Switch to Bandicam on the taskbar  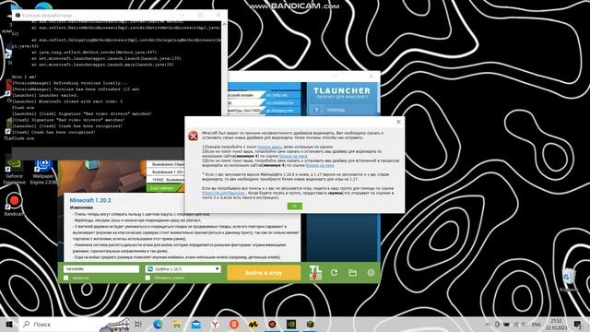(x=272, y=324)
